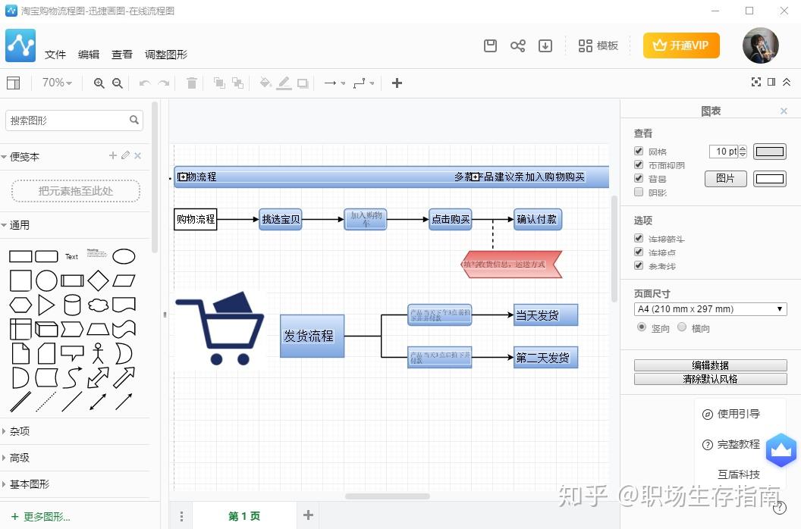
Task: Open the 编辑 menu
Action: [89, 55]
